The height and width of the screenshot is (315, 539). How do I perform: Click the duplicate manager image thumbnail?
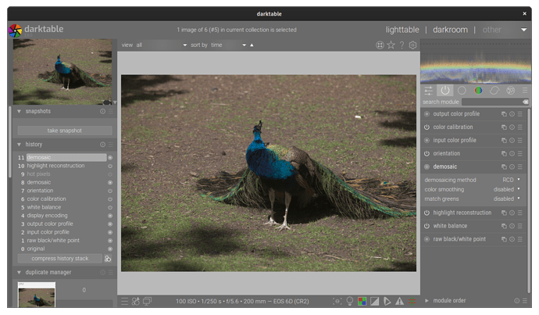coord(37,295)
